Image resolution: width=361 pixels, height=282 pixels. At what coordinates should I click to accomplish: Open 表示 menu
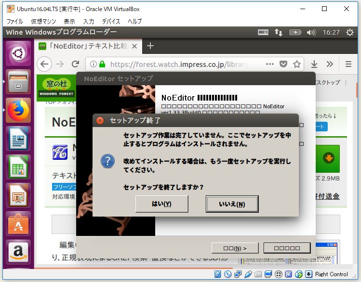69,21
